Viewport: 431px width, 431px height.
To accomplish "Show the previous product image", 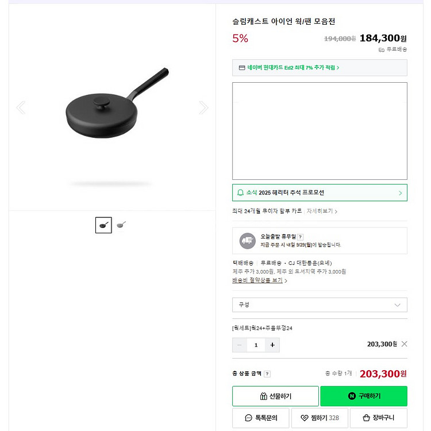I will [x=21, y=107].
